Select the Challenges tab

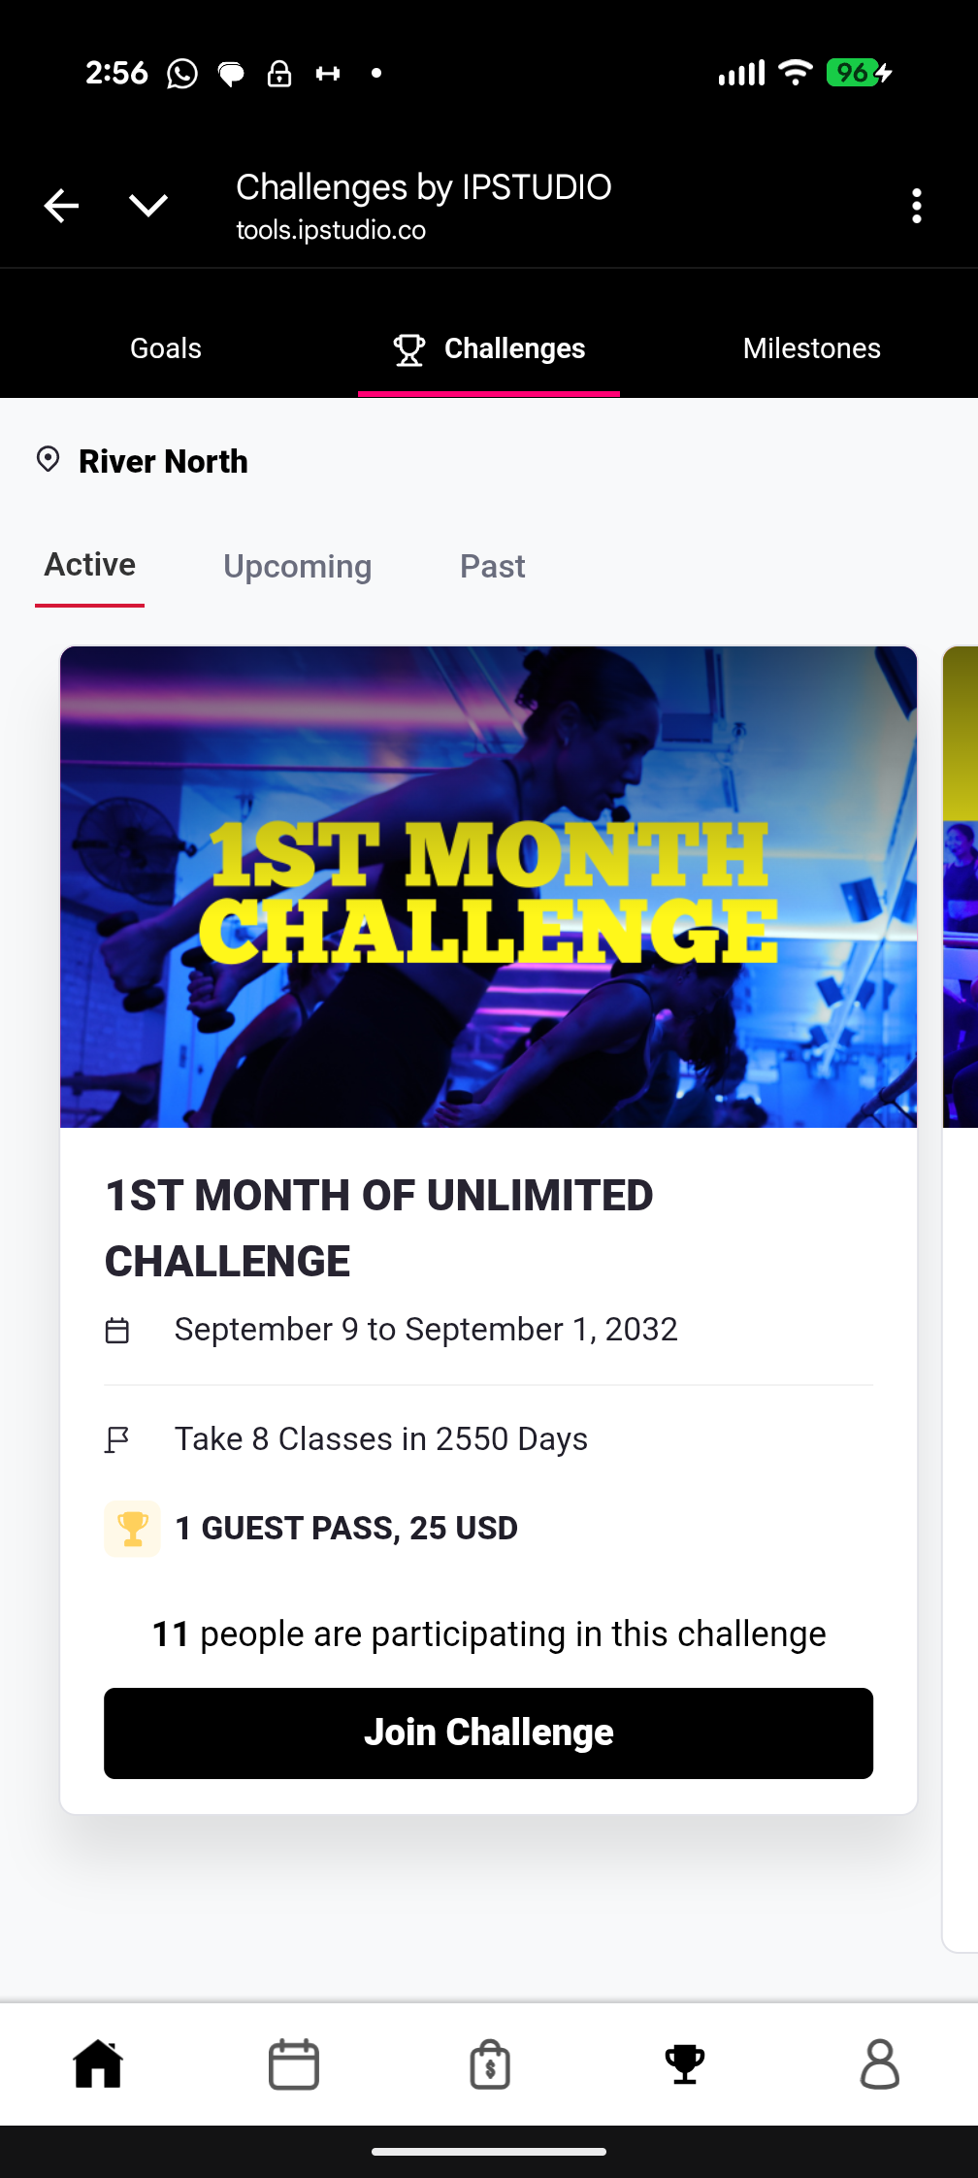pos(489,348)
